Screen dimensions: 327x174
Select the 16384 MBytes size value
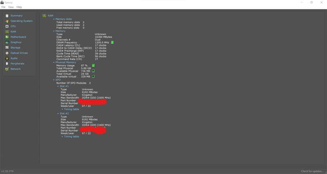coord(103,37)
